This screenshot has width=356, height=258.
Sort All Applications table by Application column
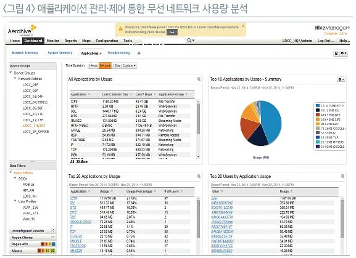tap(80, 94)
